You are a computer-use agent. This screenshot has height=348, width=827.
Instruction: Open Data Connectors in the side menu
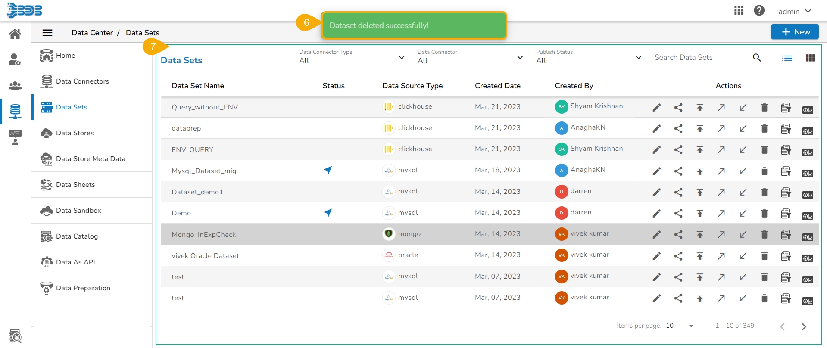coord(82,81)
